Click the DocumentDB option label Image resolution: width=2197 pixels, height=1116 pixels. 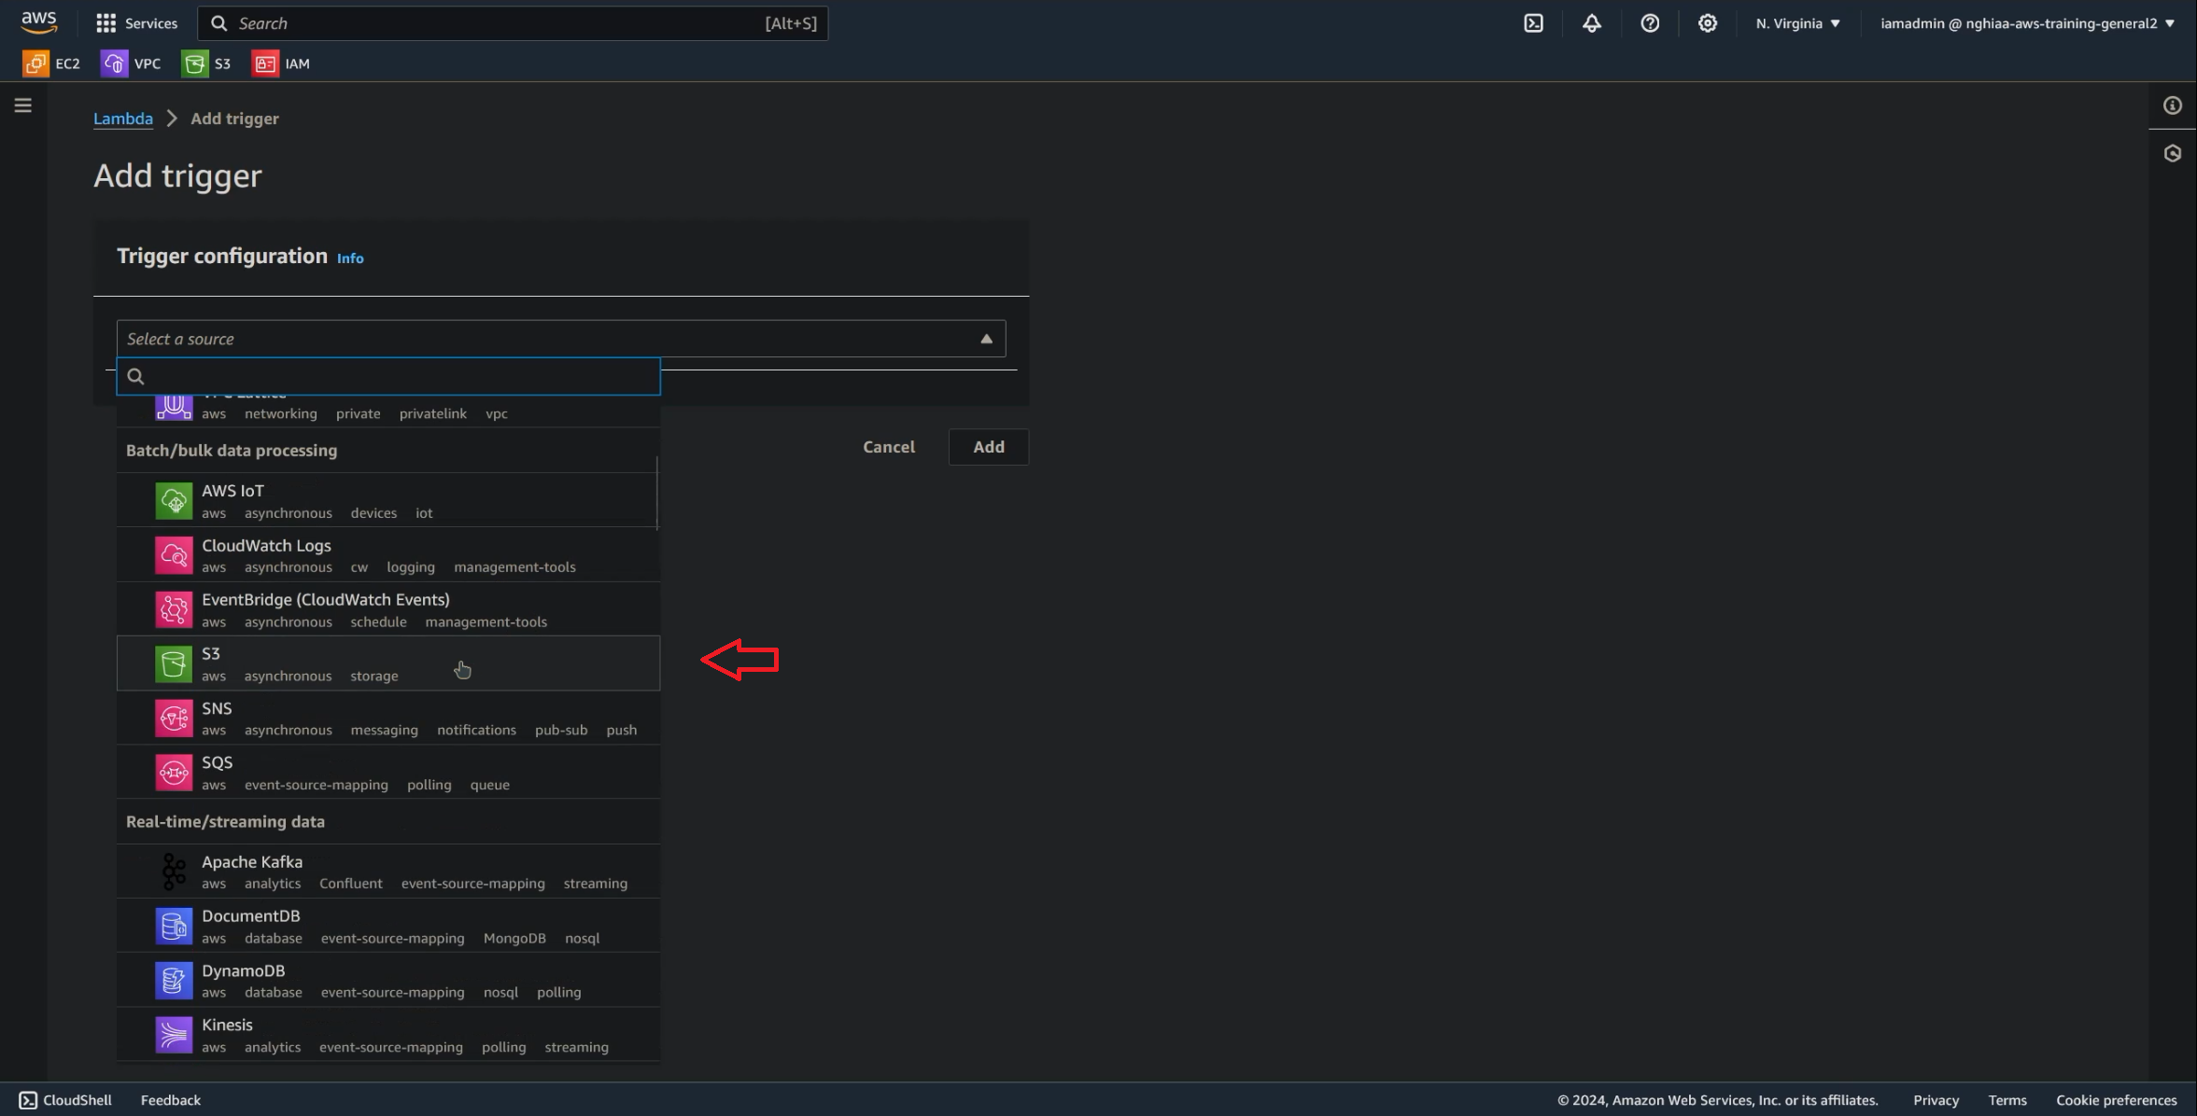(251, 915)
